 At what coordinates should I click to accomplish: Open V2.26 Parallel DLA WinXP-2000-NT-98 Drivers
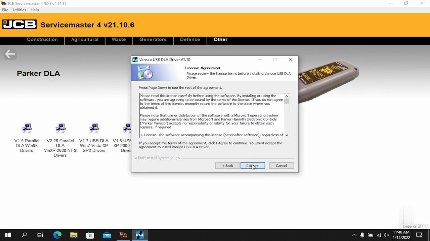[x=60, y=140]
